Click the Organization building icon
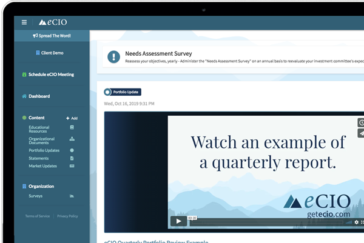The width and height of the screenshot is (364, 243). [x=24, y=186]
